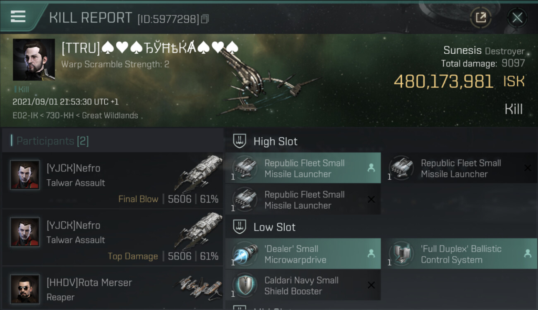
Task: Open Rota Merser's portrait with sunglasses
Action: (x=25, y=289)
